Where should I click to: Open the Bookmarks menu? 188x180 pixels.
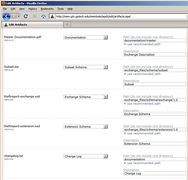pos(47,9)
